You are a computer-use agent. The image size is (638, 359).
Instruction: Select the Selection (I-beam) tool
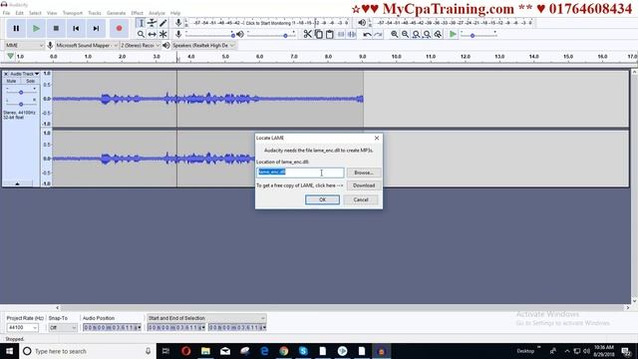[x=141, y=23]
